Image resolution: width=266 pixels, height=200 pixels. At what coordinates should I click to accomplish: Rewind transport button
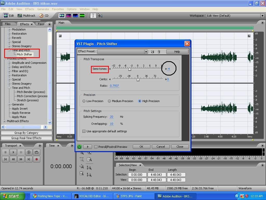[13, 159]
